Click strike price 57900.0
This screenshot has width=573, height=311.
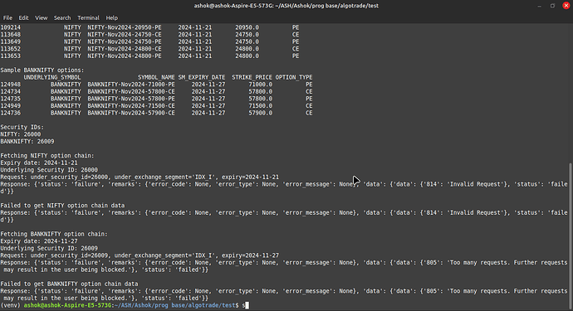[261, 113]
